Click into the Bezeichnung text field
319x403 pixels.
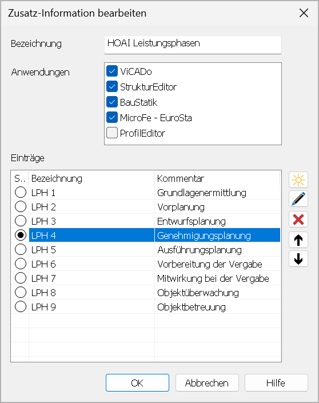[x=193, y=45]
